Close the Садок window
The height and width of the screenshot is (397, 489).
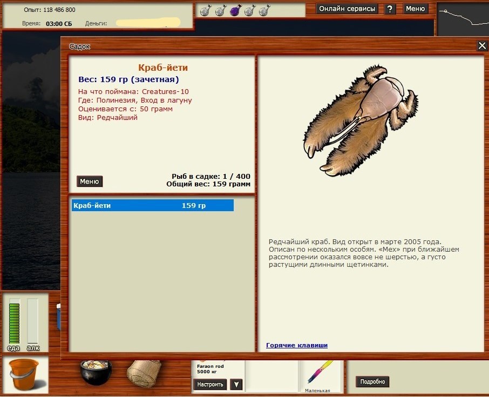pos(482,46)
